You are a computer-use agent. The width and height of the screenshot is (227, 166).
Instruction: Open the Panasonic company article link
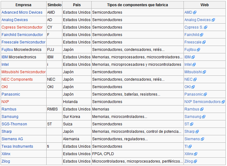pos(11,94)
